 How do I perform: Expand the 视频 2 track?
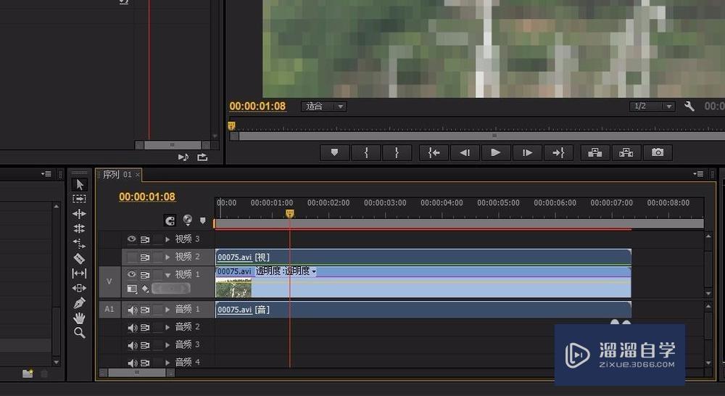pos(168,257)
